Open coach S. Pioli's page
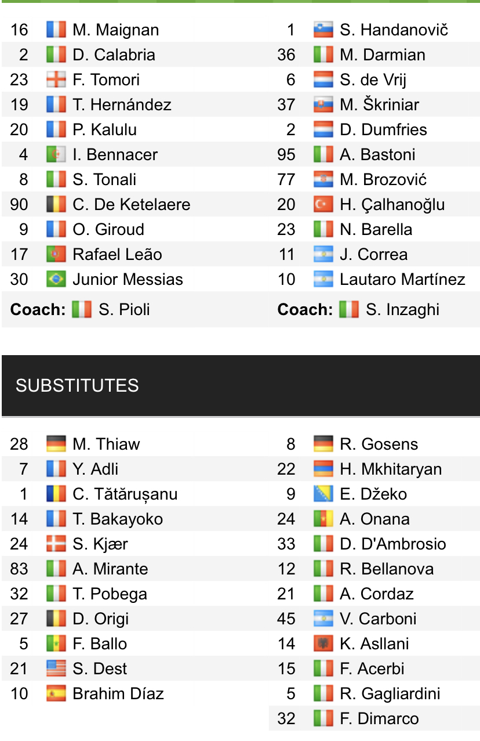Viewport: 480px width, 741px height. click(x=124, y=309)
